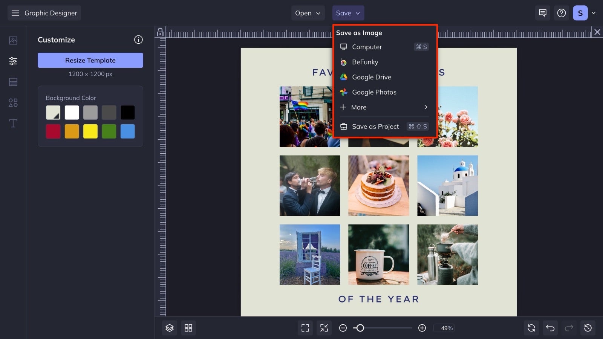Click the canvas lock icon on the ruler
Viewport: 603px width, 339px height.
[x=160, y=32]
